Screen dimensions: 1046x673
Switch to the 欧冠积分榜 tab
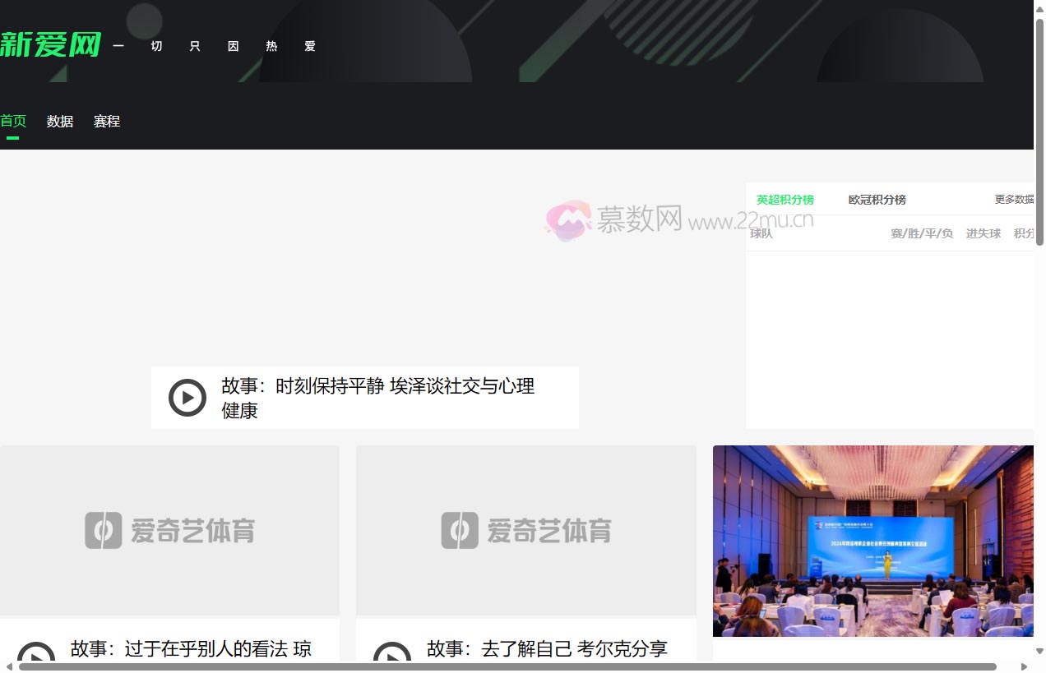point(877,199)
